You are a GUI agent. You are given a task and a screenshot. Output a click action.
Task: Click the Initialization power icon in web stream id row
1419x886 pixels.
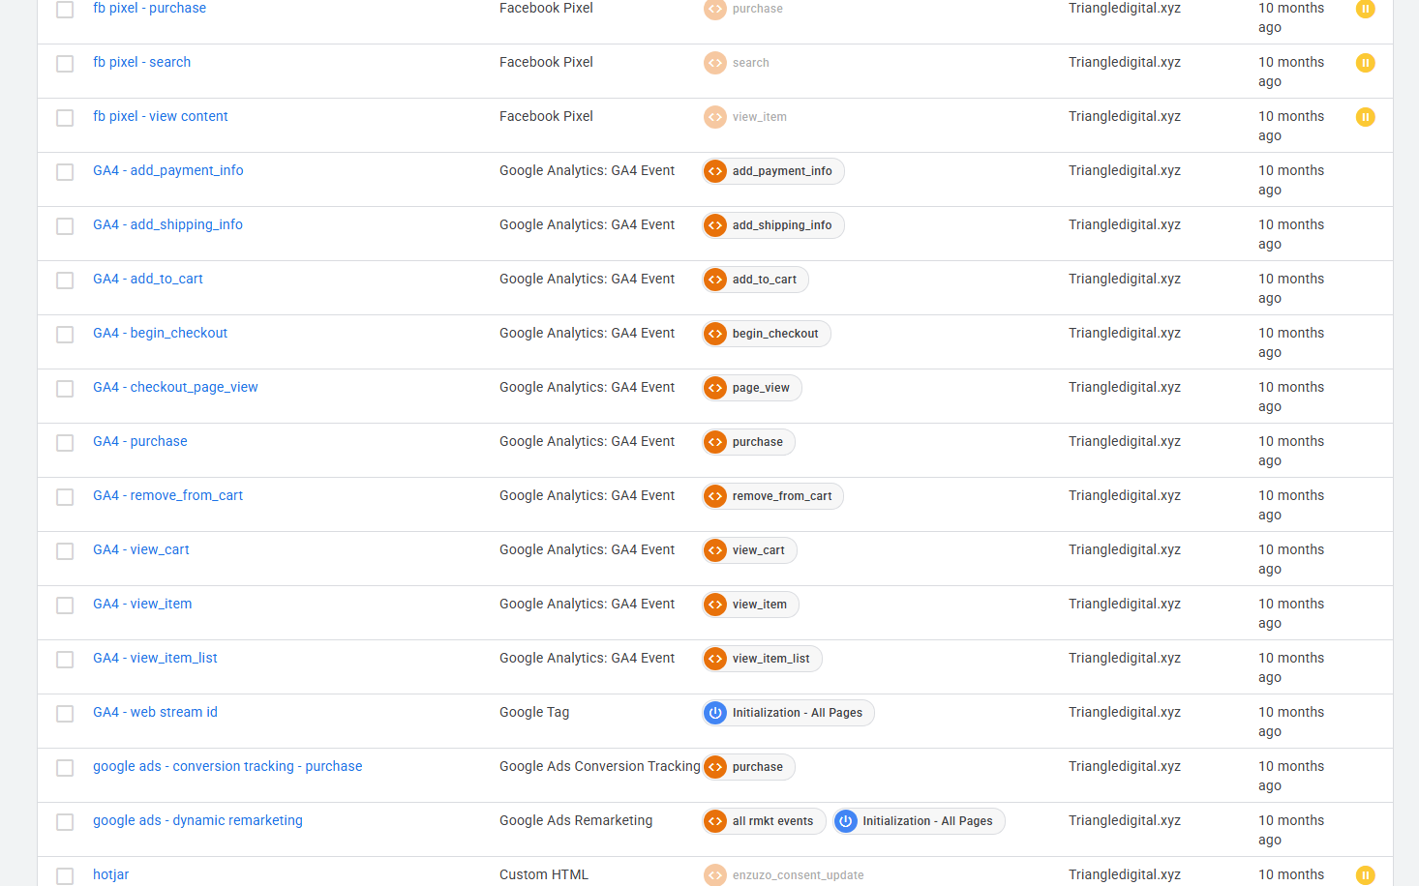pos(715,713)
